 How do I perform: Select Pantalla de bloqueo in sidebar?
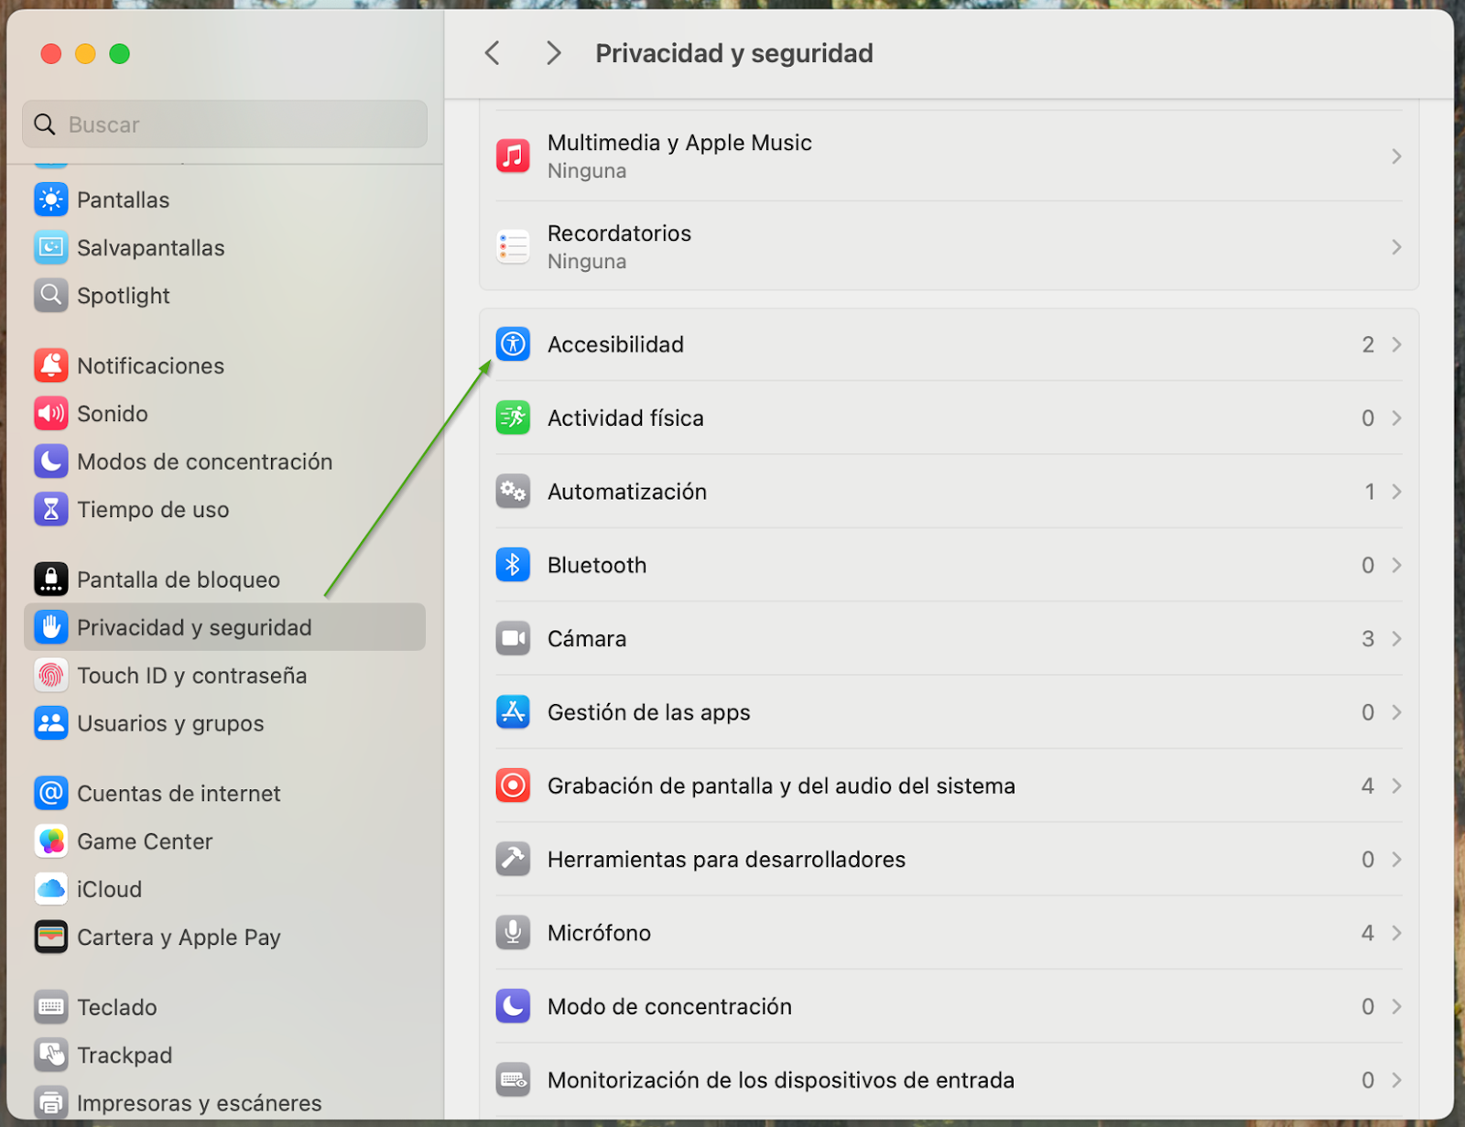[178, 580]
